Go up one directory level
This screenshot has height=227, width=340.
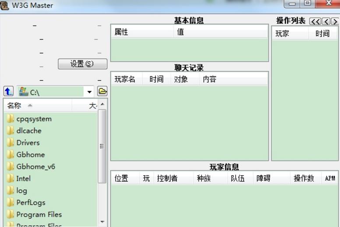pos(8,91)
